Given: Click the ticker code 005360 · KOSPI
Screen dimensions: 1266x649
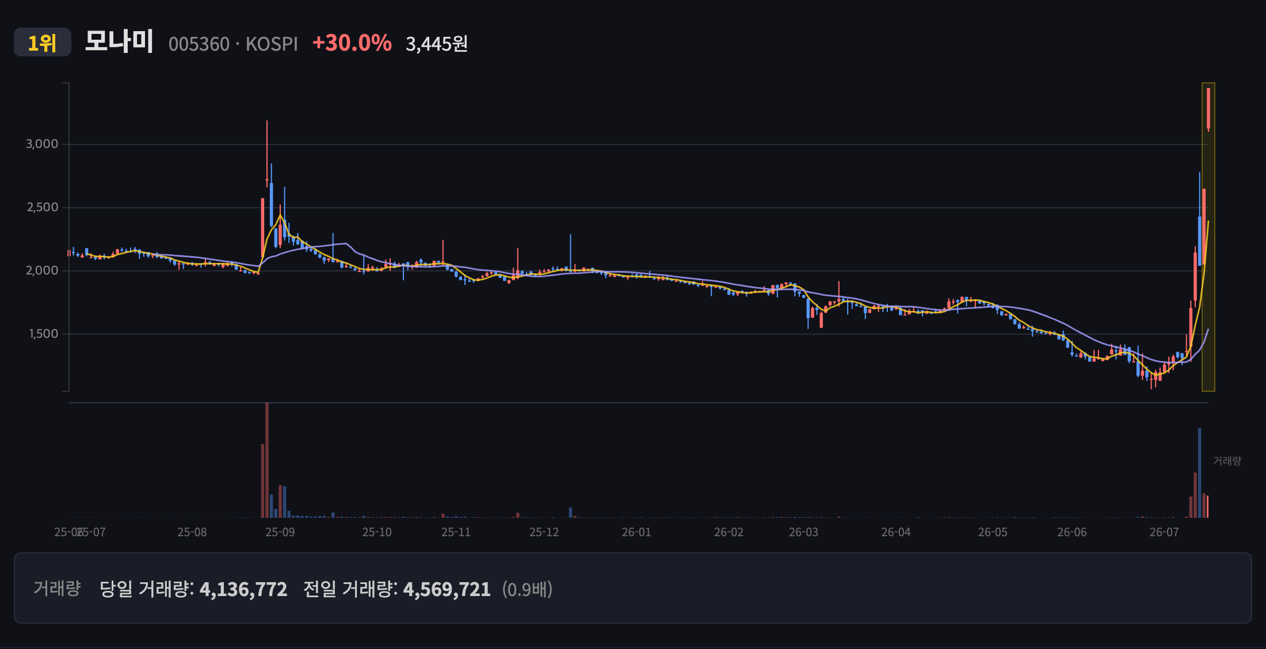Looking at the screenshot, I should 233,44.
